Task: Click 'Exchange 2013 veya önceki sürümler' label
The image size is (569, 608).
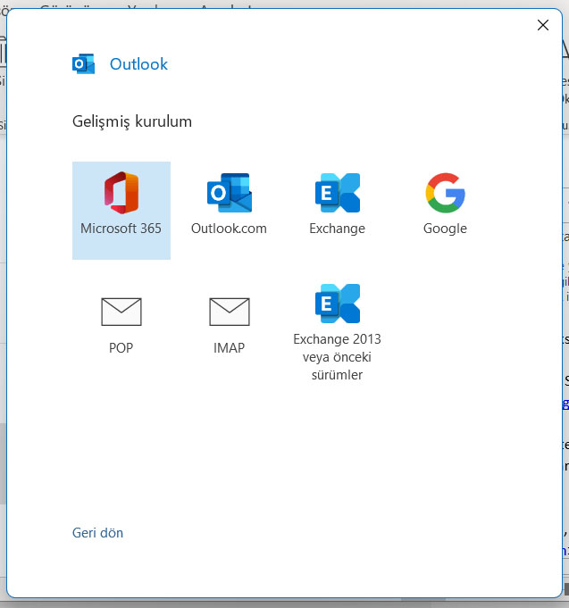Action: tap(337, 357)
